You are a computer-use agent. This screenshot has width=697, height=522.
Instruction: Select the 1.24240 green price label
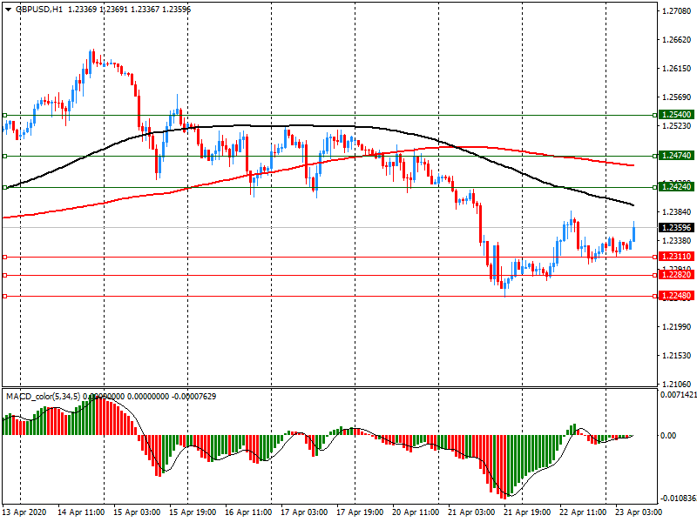pos(676,187)
